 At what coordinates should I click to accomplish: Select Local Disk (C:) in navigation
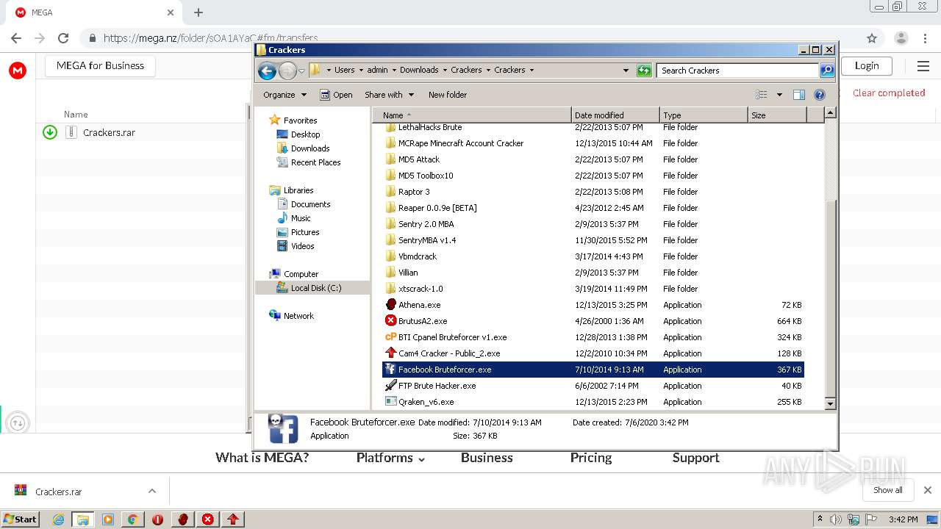pyautogui.click(x=312, y=288)
